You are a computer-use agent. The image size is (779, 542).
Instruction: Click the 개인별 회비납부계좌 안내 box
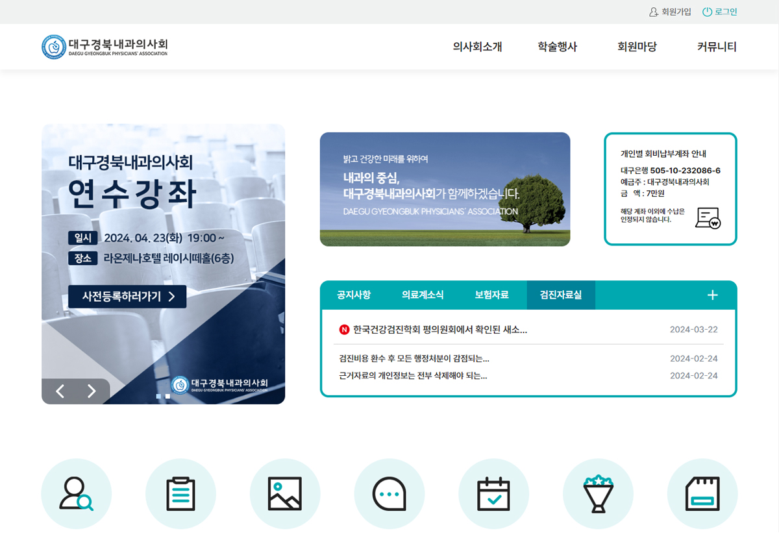[671, 189]
